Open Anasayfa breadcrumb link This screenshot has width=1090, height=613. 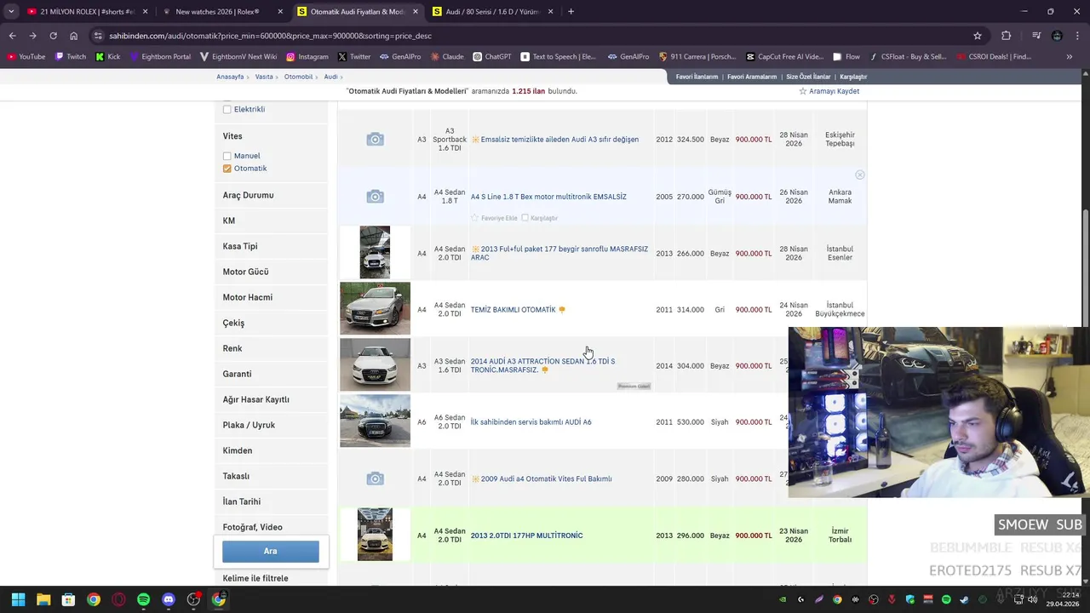230,77
